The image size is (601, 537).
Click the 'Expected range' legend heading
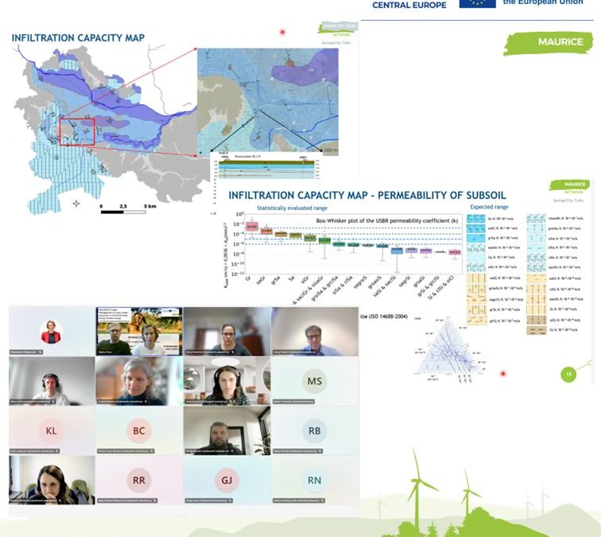coord(489,207)
